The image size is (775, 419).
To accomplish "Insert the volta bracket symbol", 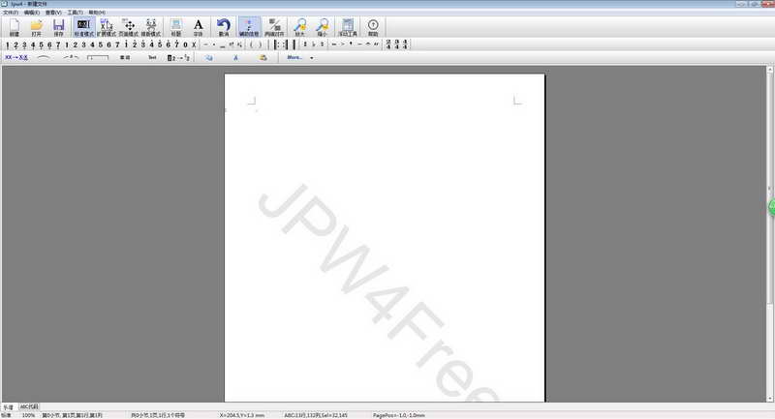I will tap(98, 58).
